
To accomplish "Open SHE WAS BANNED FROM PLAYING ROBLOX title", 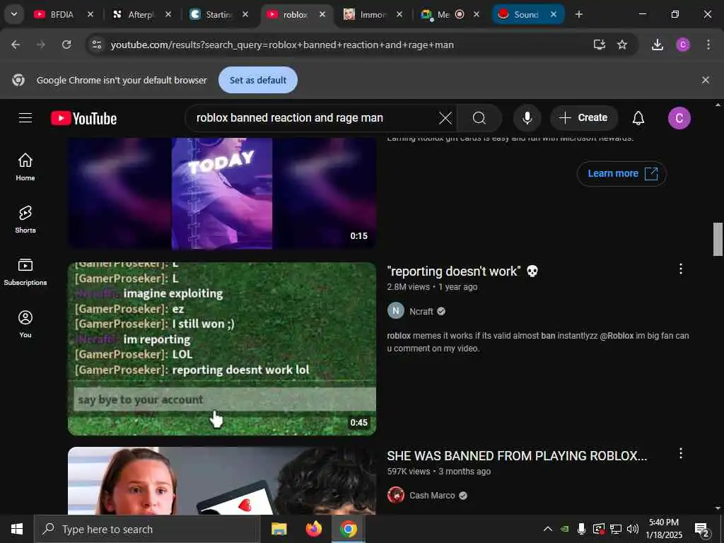I will coord(517,456).
